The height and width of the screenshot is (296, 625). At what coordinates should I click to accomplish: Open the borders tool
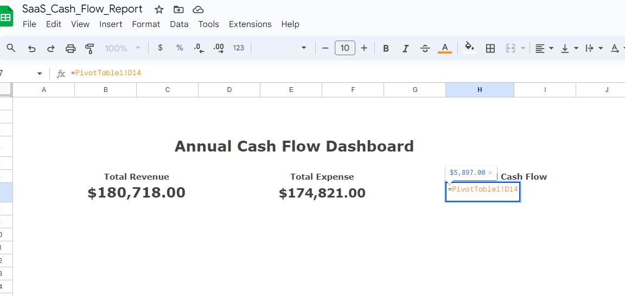click(490, 49)
